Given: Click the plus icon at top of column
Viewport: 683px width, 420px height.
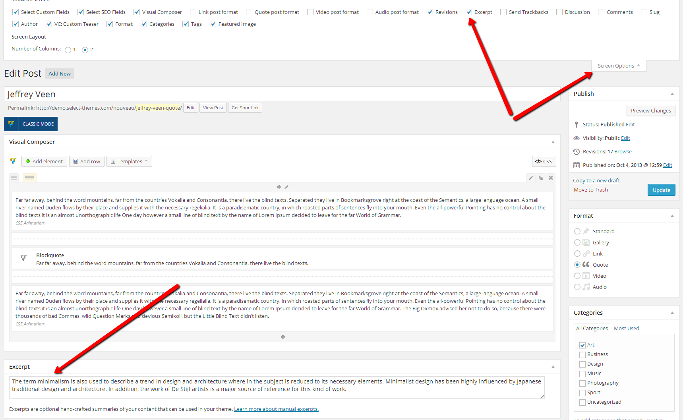Looking at the screenshot, I should (x=279, y=187).
